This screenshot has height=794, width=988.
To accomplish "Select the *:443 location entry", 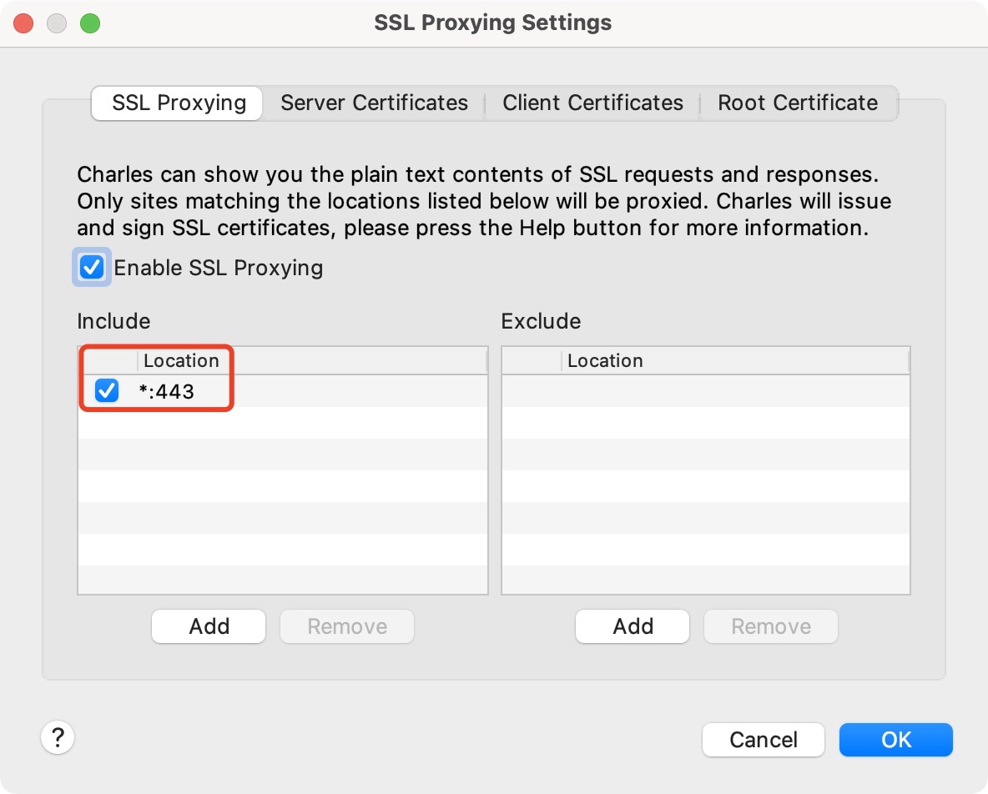I will tap(167, 391).
